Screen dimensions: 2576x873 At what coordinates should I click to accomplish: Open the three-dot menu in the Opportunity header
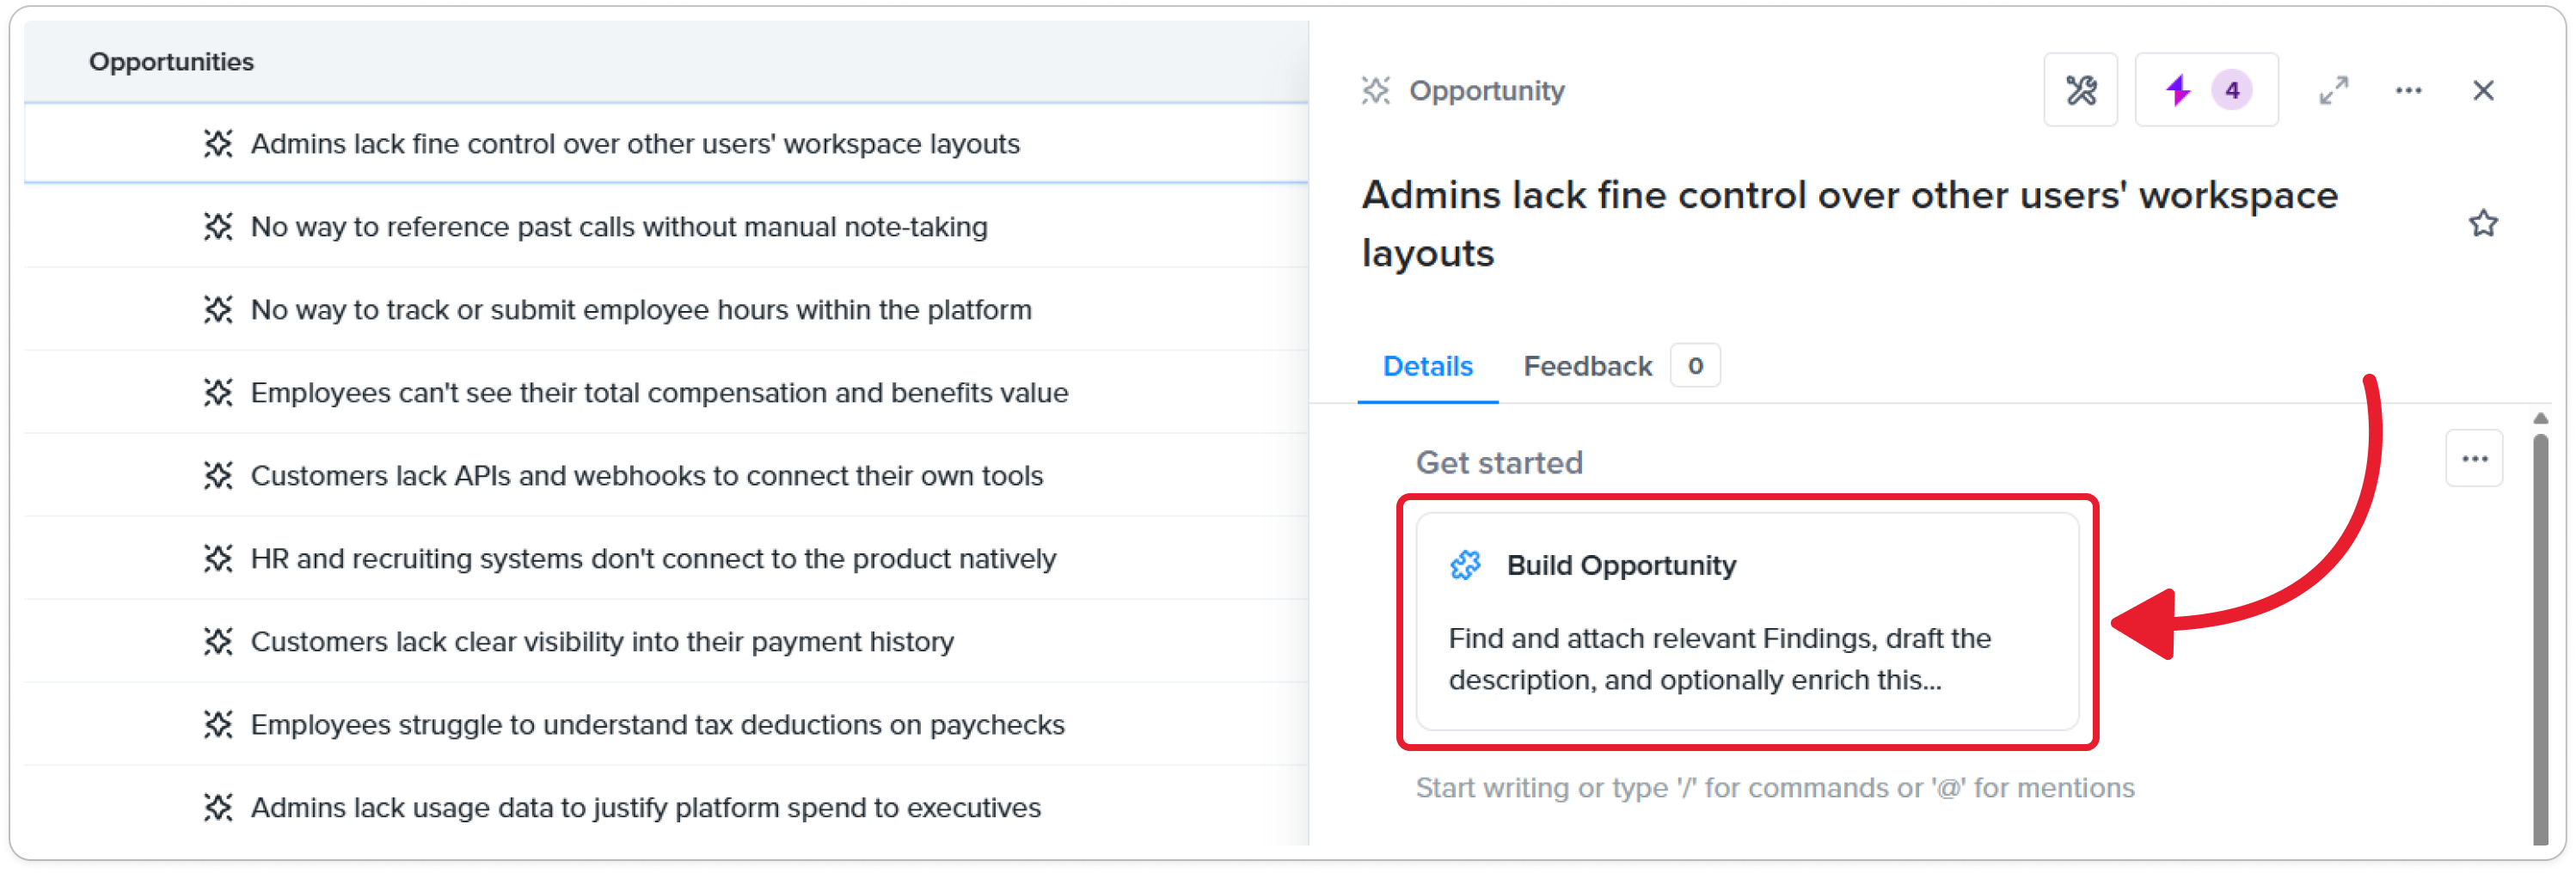(x=2408, y=91)
